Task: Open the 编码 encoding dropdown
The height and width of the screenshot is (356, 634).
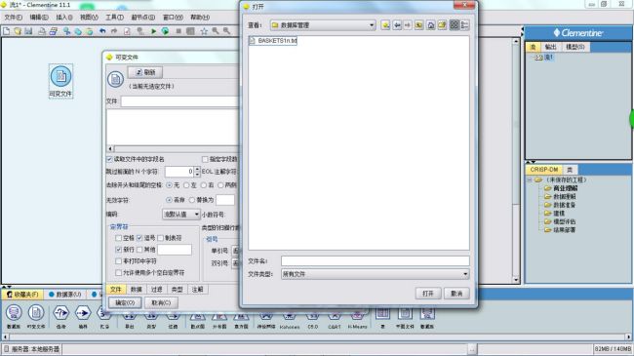Action: click(x=181, y=214)
